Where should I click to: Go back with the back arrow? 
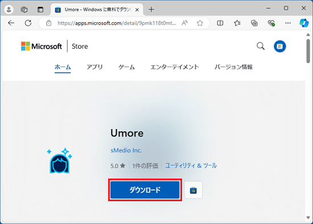pos(11,23)
